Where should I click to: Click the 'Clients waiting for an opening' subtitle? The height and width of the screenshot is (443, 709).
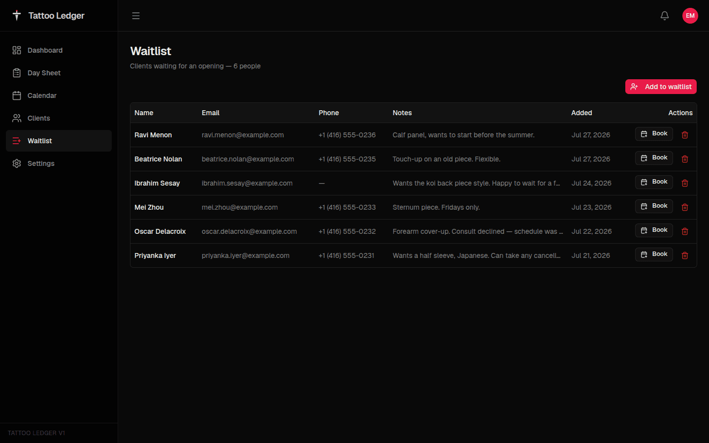tap(195, 66)
